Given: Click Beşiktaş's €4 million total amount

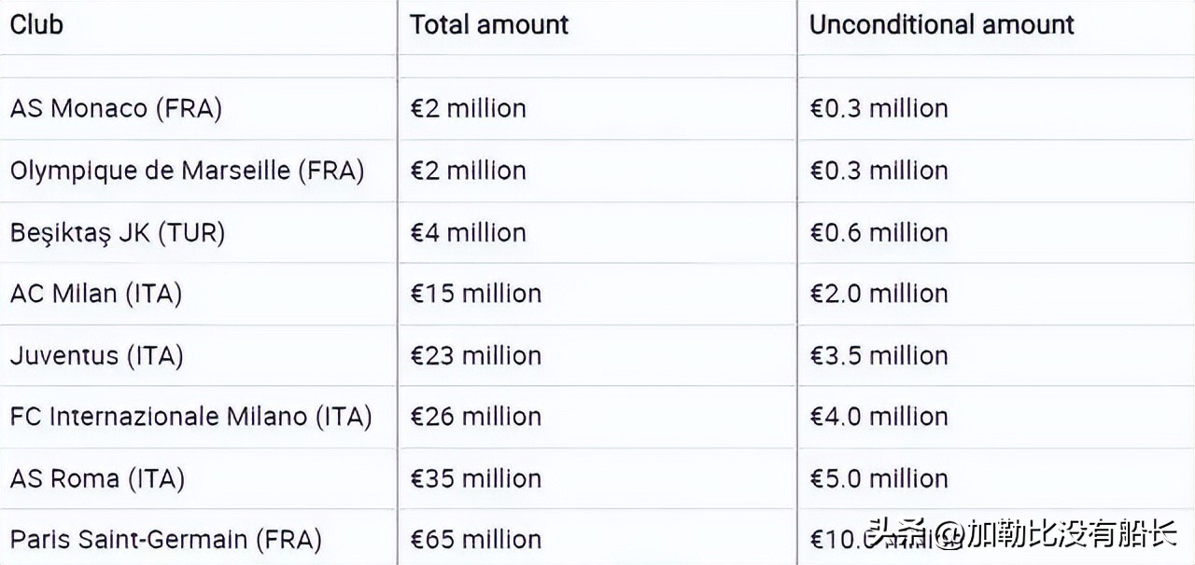Looking at the screenshot, I should 468,232.
